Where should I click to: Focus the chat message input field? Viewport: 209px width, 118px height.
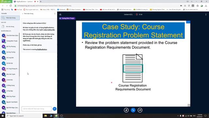pos(37,109)
